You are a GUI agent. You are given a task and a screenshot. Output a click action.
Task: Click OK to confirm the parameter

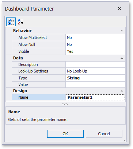click(x=65, y=134)
